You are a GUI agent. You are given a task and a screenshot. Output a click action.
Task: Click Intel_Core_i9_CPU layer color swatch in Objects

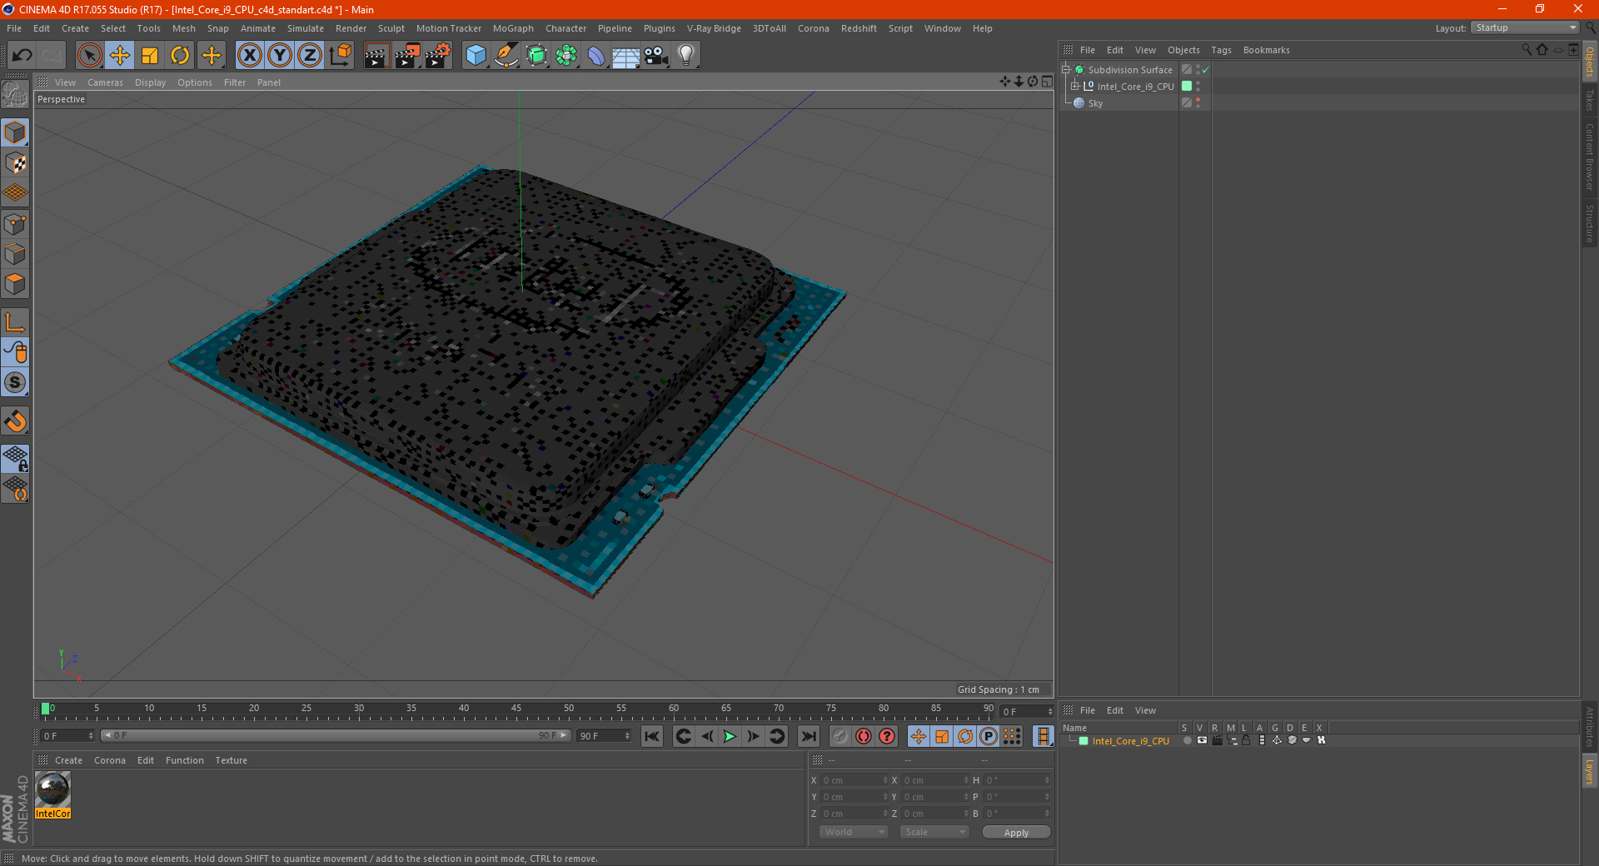1187,86
